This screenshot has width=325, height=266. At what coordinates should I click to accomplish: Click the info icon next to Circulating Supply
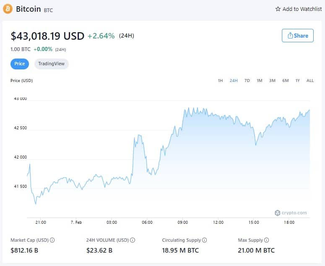point(204,240)
